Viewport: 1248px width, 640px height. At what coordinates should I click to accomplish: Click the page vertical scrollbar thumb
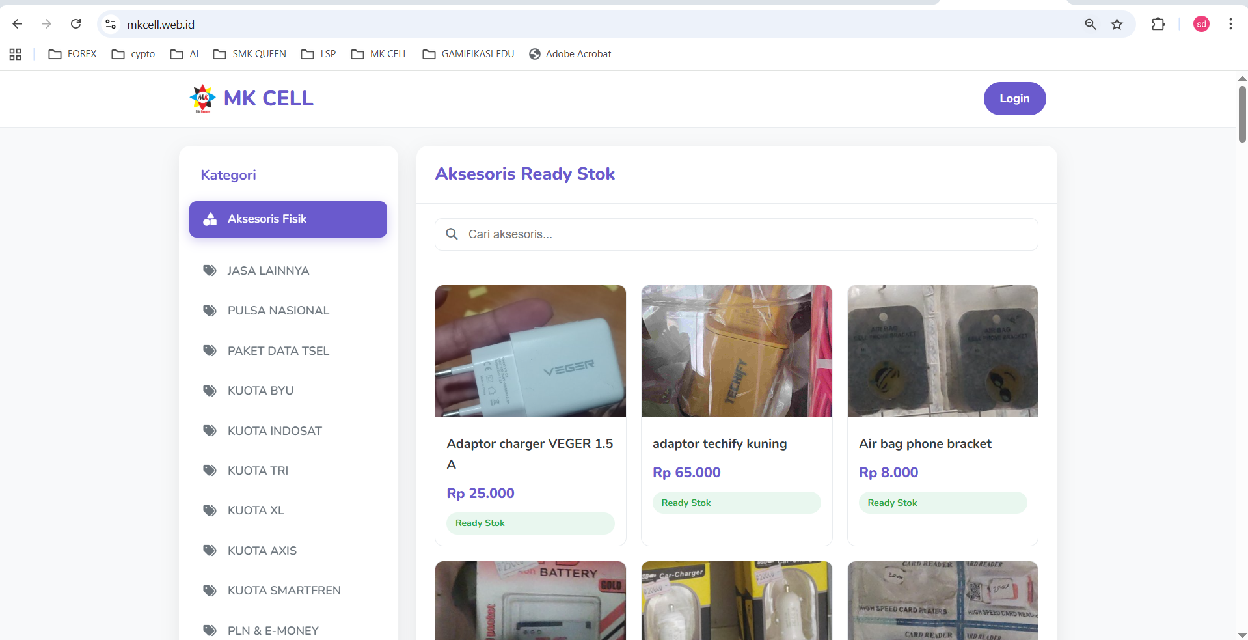1241,114
